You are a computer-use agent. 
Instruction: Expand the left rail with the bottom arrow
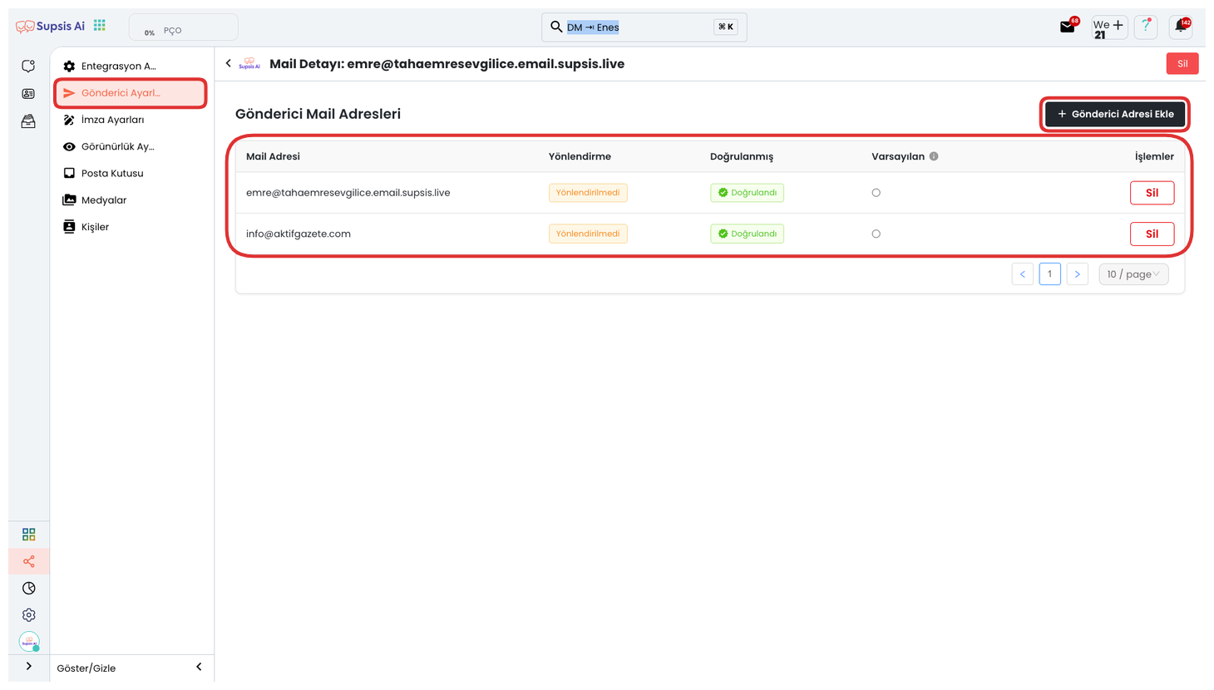tap(29, 667)
